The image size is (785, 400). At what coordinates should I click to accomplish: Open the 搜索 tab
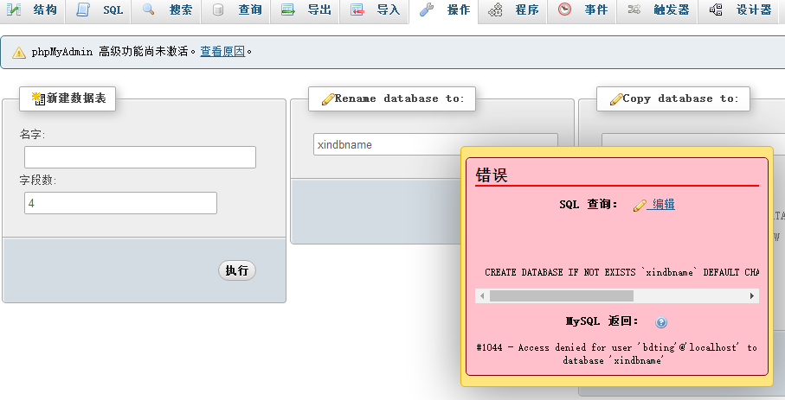tap(167, 11)
